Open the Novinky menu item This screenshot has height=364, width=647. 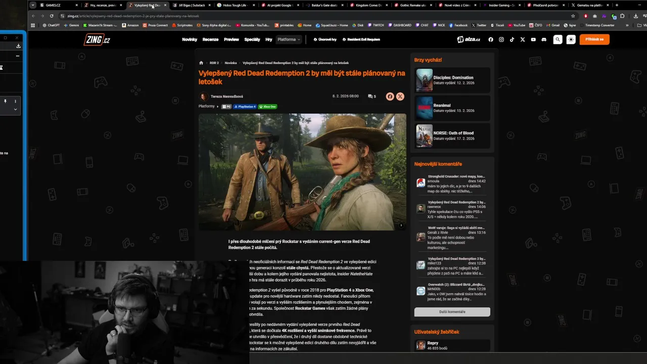click(190, 39)
